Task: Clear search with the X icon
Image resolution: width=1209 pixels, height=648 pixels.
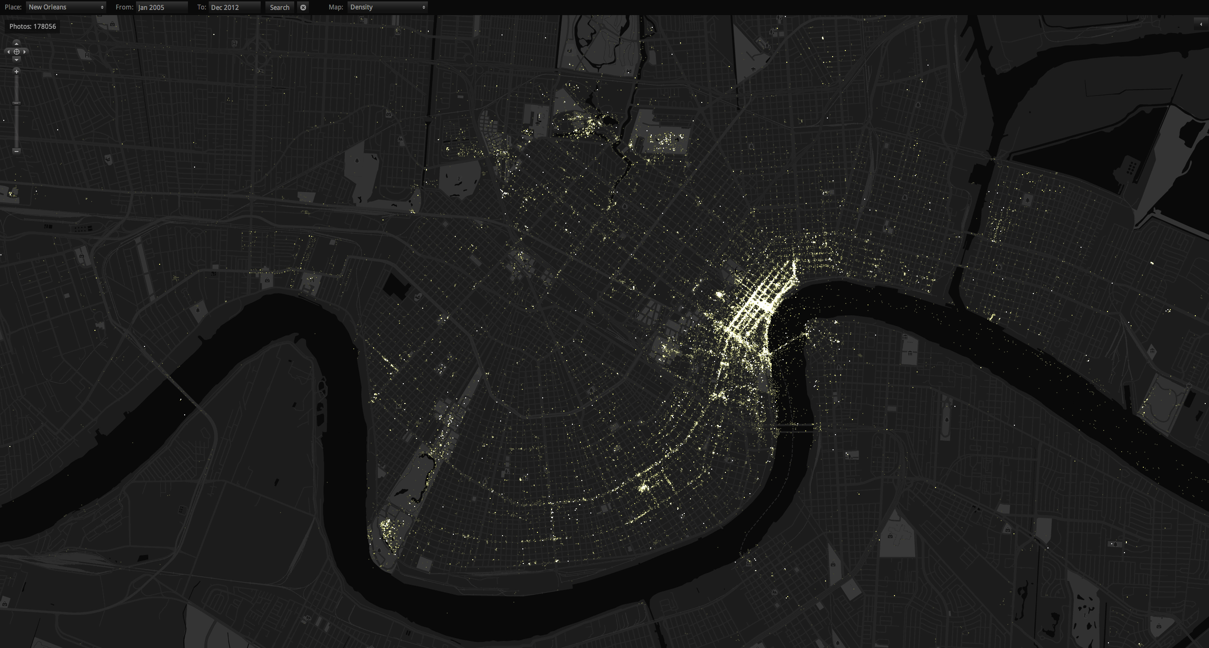Action: 303,8
